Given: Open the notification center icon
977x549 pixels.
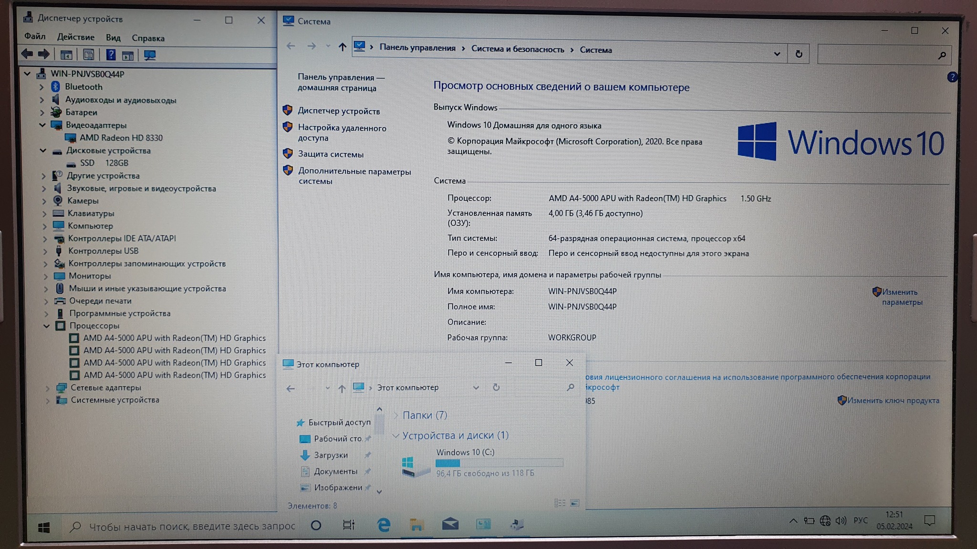Looking at the screenshot, I should (x=929, y=520).
